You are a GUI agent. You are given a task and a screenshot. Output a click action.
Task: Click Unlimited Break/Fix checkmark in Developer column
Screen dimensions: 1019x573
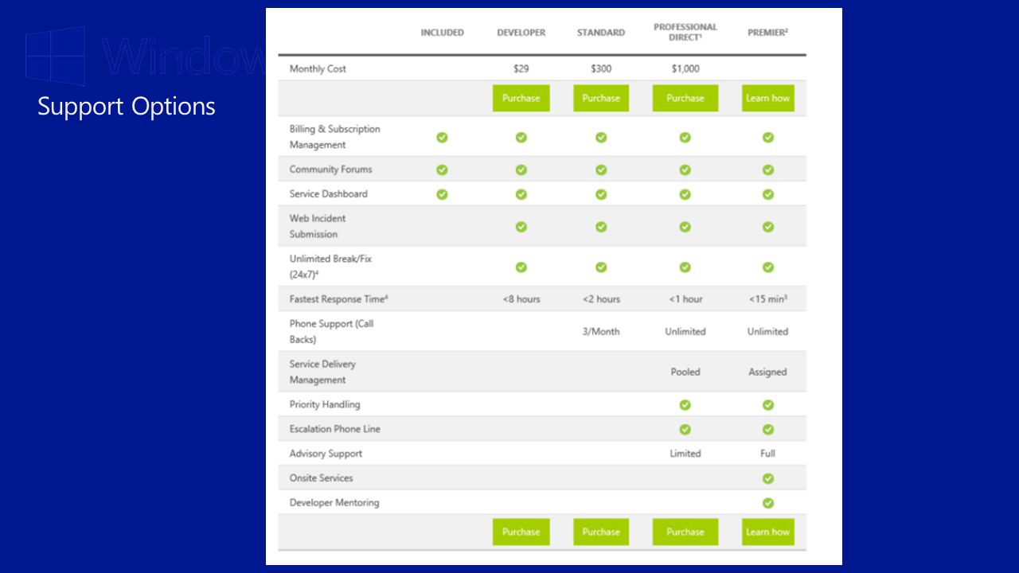521,267
